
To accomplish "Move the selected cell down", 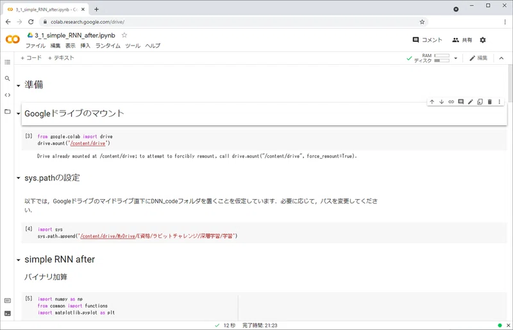I will (441, 102).
